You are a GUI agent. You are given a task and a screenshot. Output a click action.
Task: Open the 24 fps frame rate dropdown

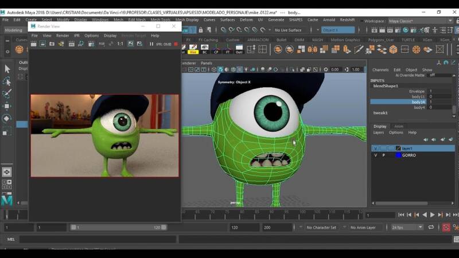(x=407, y=228)
